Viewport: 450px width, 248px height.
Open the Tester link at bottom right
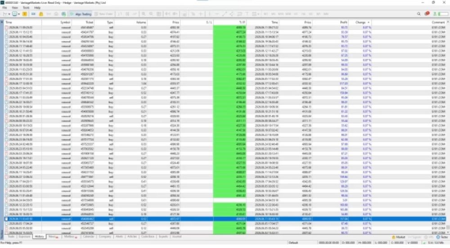pos(442,237)
